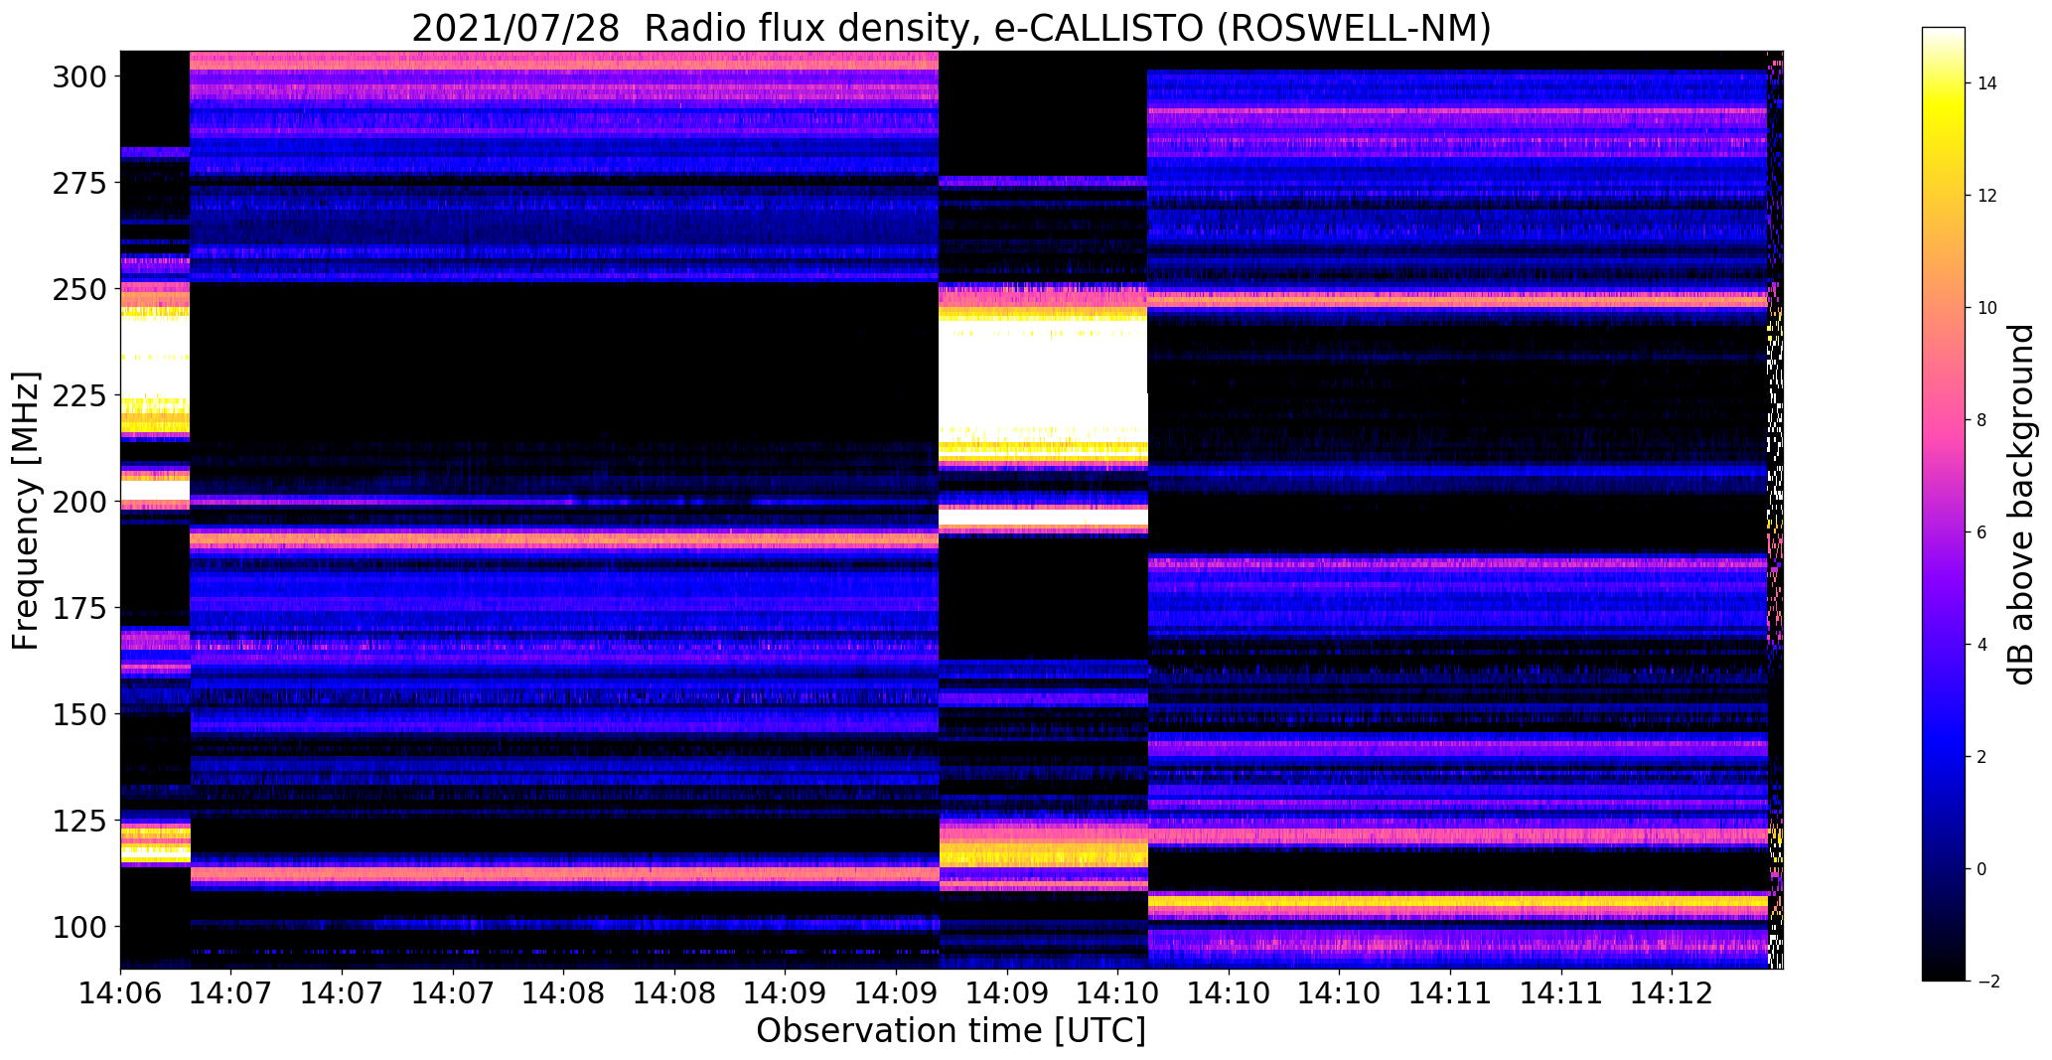The image size is (2052, 1060).
Task: Select the 'Frequency [MHz]' y-axis label
Action: coord(26,511)
